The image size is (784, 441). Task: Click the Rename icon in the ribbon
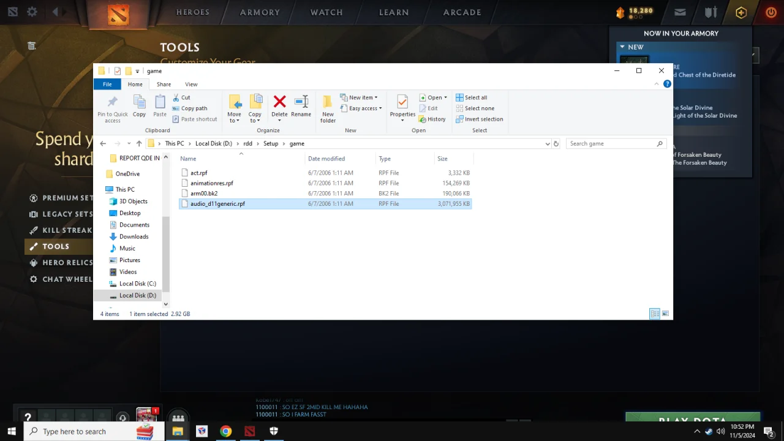(x=301, y=102)
